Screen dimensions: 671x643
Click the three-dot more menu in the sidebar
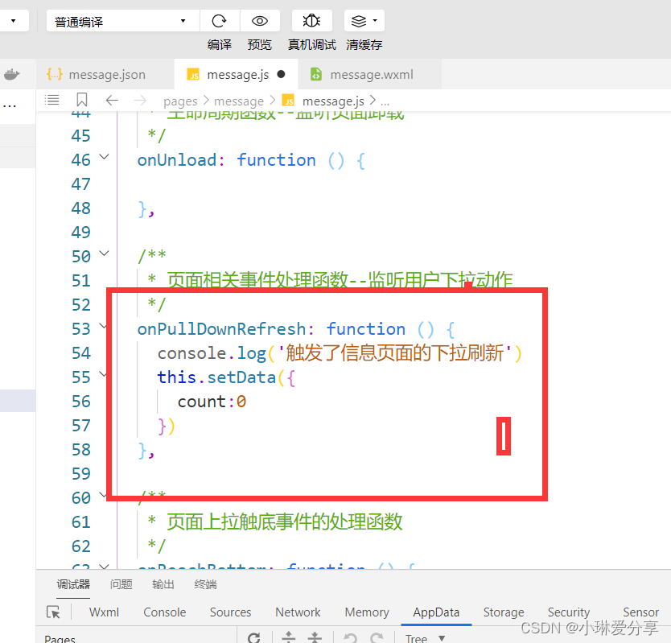point(10,105)
